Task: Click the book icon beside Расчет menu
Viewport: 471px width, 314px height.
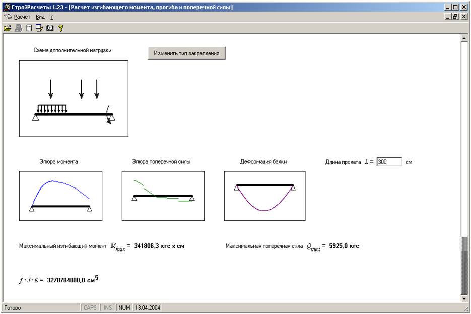Action: pos(8,17)
